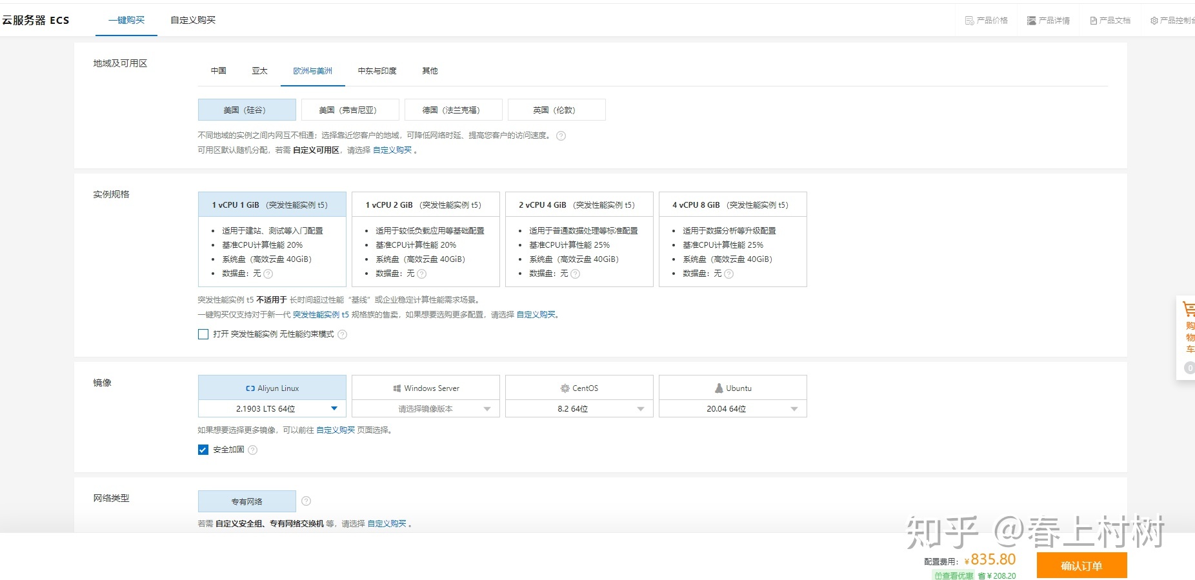Uncheck the 安全加固 checkbox
This screenshot has height=580, width=1195.
coord(203,450)
